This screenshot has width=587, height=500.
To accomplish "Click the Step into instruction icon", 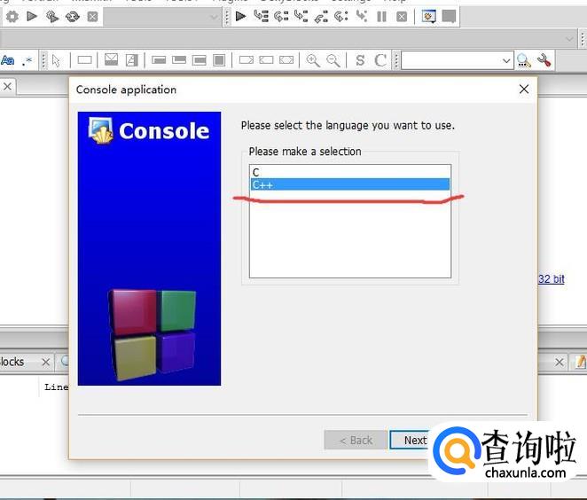I will (361, 16).
